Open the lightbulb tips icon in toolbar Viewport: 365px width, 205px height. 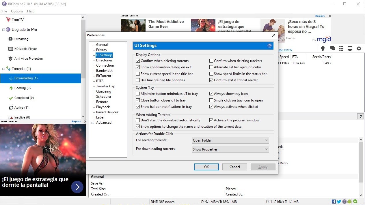coord(323,48)
